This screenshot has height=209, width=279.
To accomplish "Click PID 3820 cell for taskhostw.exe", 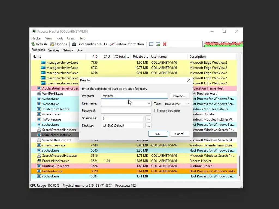I will (94, 171).
